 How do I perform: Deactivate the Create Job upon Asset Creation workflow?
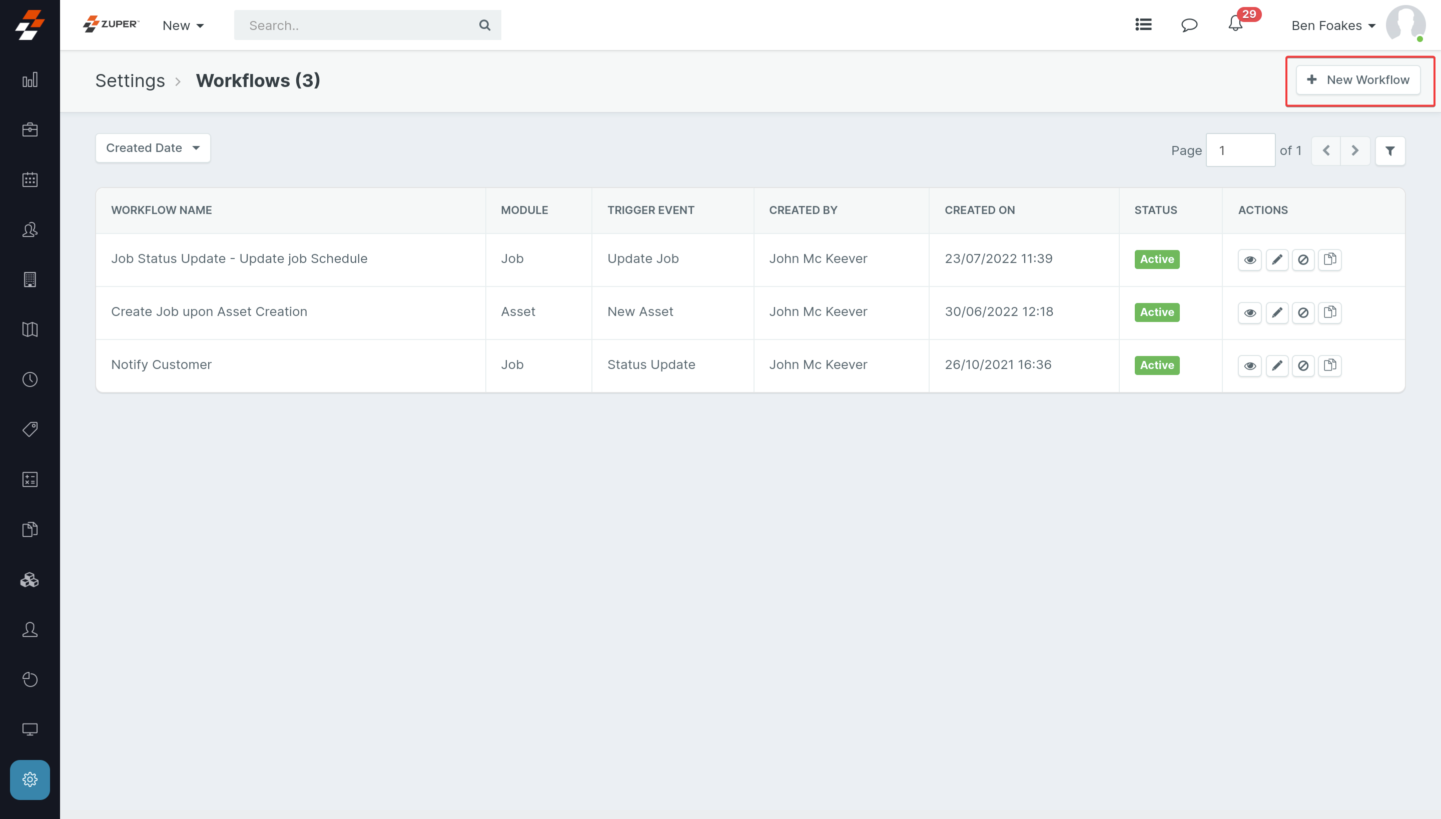[1303, 313]
